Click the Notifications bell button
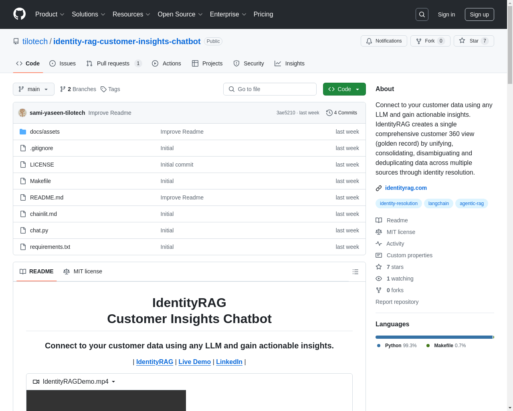 tap(384, 41)
